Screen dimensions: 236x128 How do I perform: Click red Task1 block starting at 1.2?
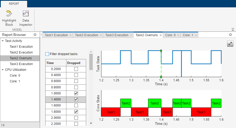111,112
